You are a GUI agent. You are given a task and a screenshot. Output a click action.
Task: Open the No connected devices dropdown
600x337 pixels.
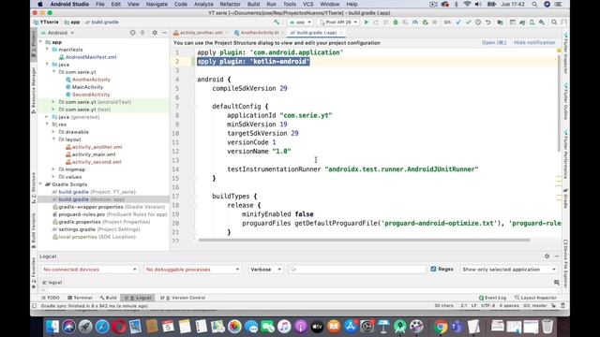click(x=90, y=270)
